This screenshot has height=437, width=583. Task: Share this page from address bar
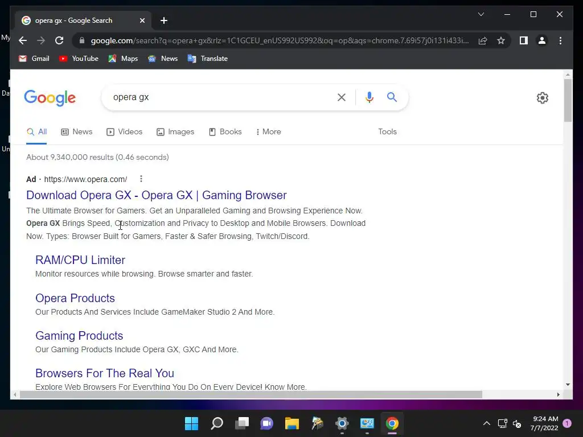pyautogui.click(x=483, y=40)
